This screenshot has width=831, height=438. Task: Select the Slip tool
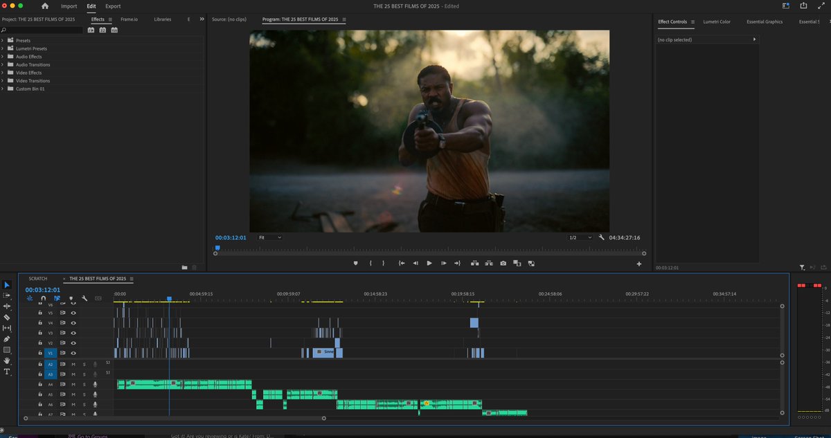7,328
